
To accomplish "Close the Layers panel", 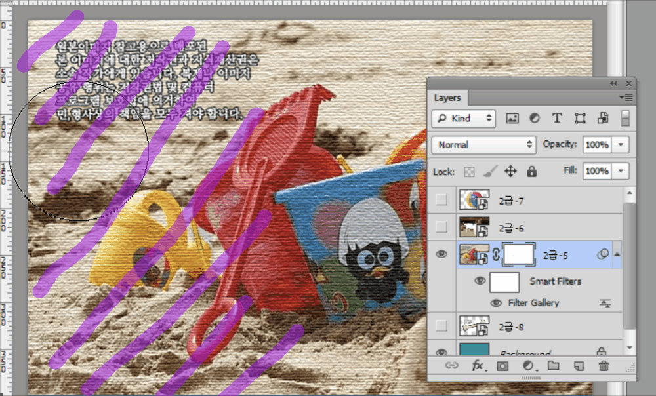I will (628, 84).
